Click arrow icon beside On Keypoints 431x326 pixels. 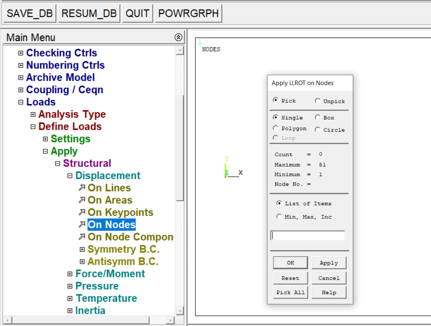coord(82,212)
